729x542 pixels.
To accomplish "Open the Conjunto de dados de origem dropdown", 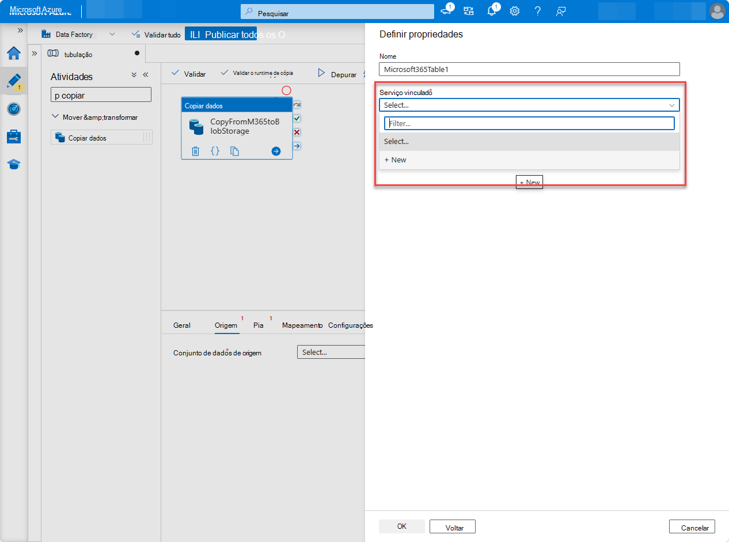I will click(331, 351).
